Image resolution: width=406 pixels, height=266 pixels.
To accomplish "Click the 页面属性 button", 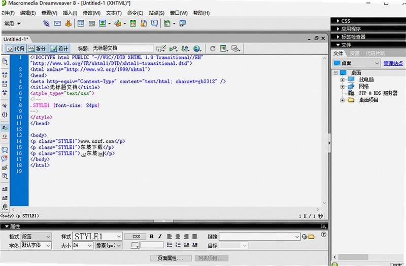I will (171, 258).
